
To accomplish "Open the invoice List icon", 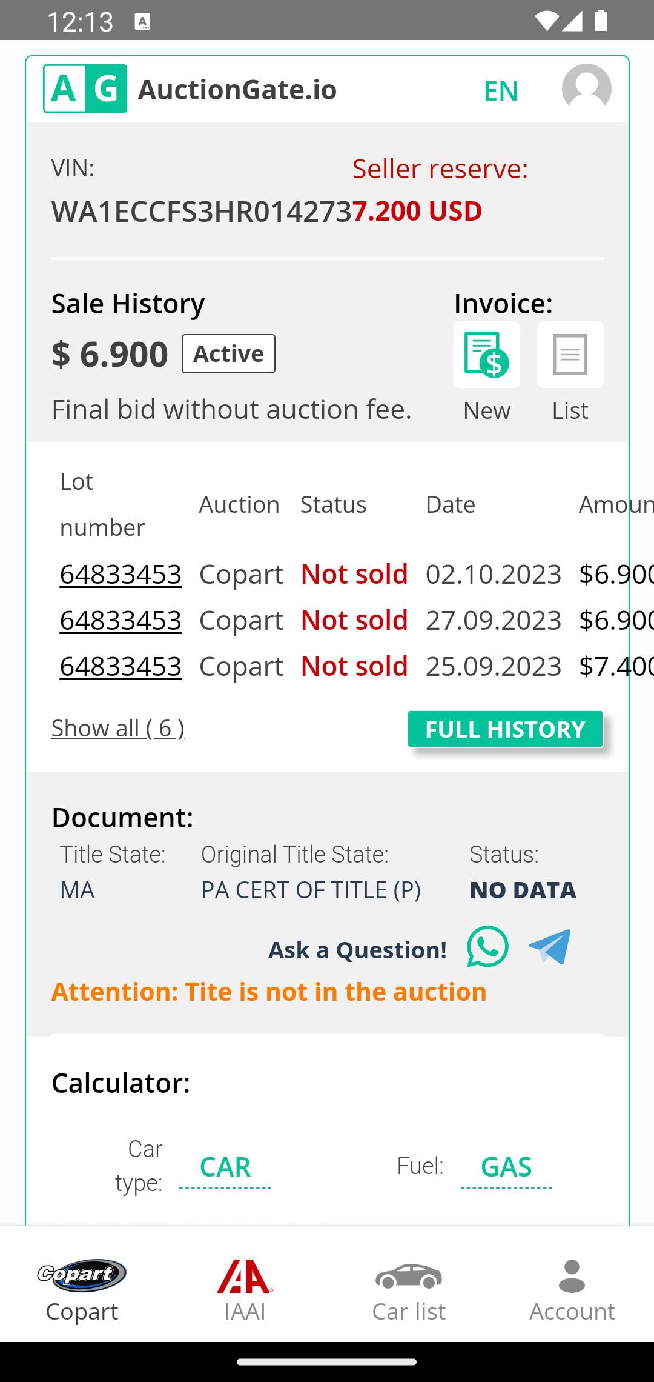I will click(x=570, y=355).
